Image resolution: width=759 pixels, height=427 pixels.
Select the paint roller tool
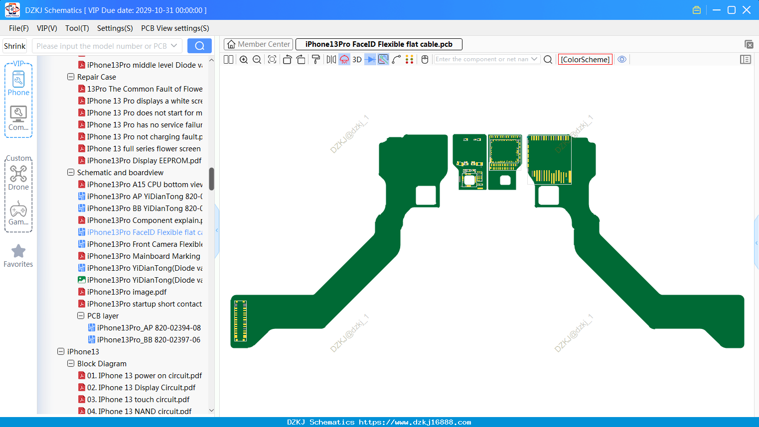tap(316, 59)
